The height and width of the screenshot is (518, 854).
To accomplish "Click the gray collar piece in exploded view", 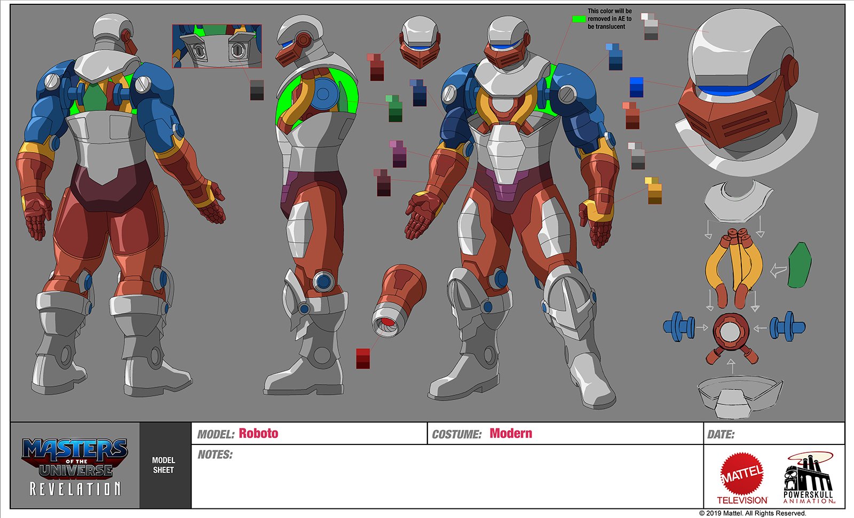I will point(738,201).
